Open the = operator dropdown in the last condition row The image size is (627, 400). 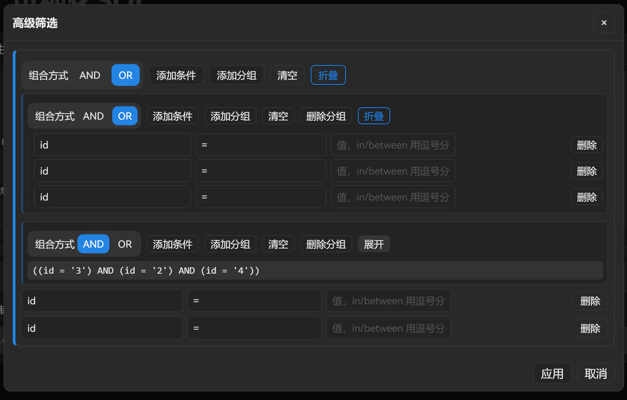coord(254,328)
